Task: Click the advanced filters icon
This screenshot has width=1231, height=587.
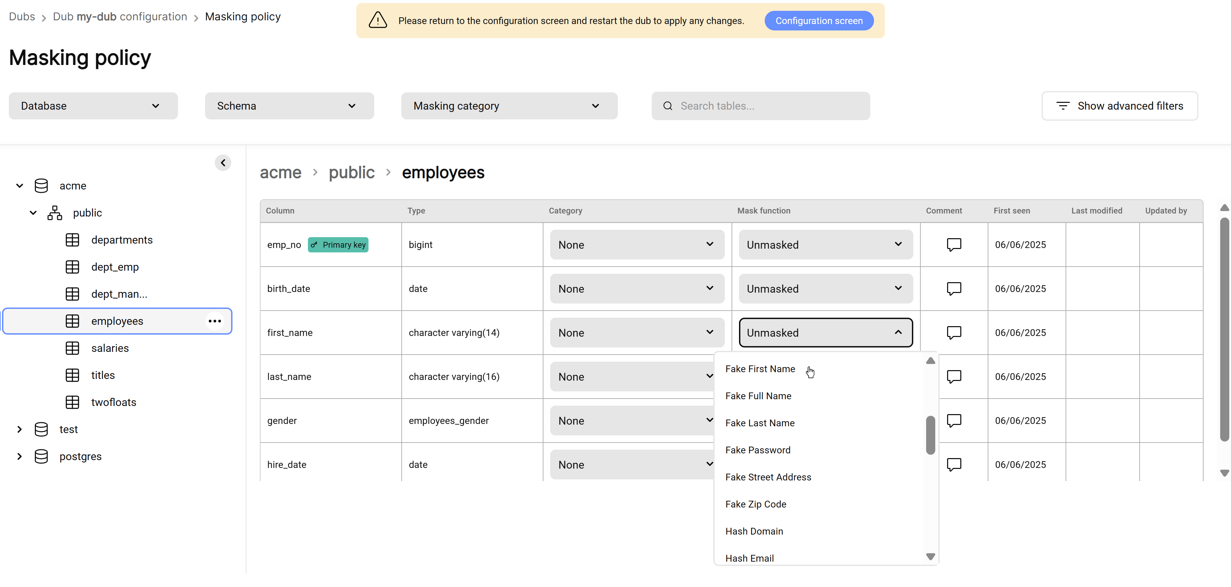Action: pyautogui.click(x=1062, y=106)
